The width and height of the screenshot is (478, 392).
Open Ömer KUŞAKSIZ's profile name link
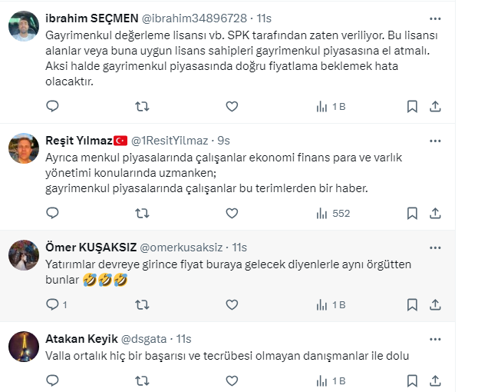coord(91,247)
